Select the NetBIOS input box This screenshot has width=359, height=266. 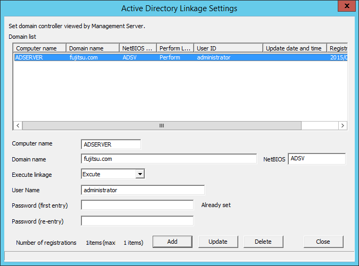click(316, 159)
